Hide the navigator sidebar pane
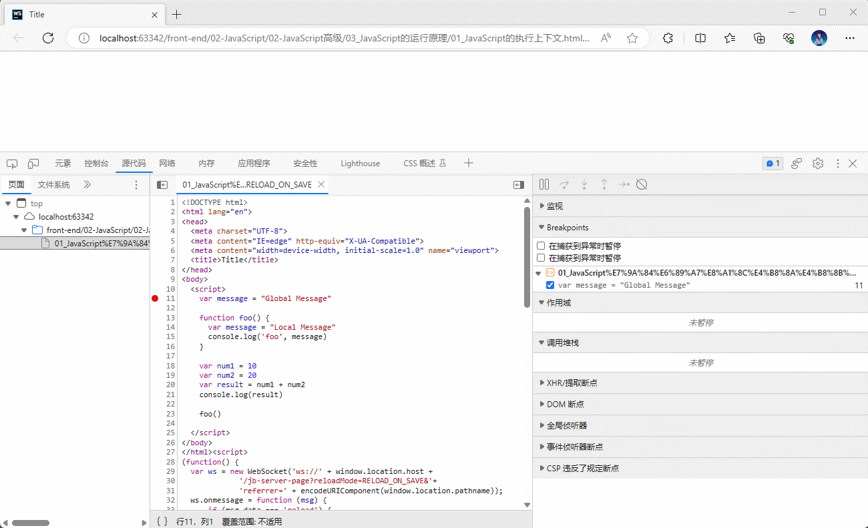The height and width of the screenshot is (528, 868). pyautogui.click(x=162, y=185)
